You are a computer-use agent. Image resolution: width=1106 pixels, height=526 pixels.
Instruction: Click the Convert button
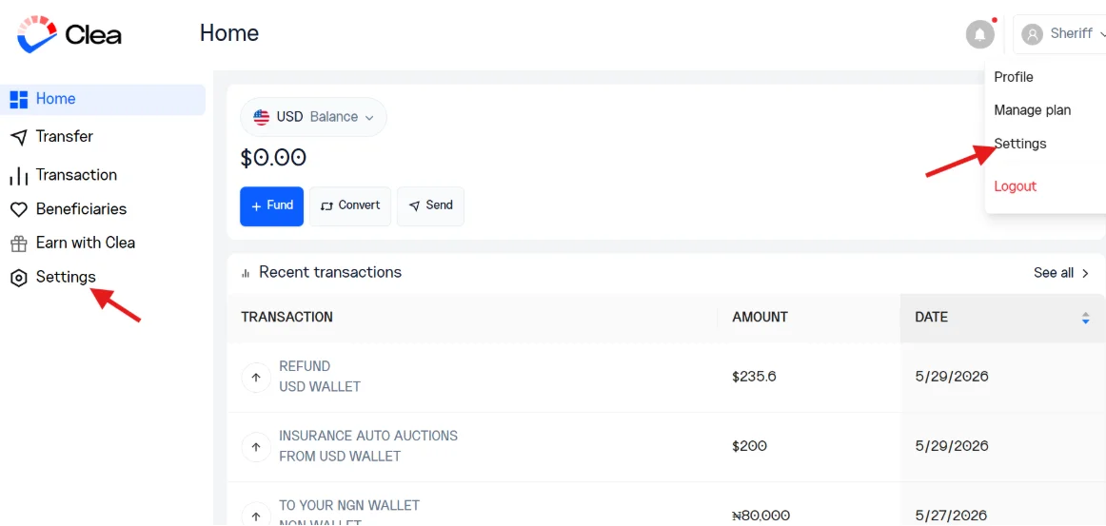click(350, 205)
